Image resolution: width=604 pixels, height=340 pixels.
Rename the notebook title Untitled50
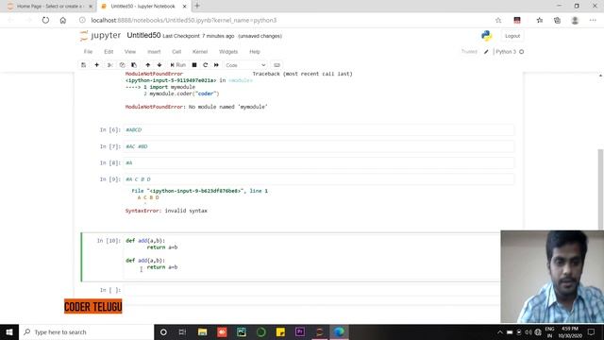click(143, 36)
